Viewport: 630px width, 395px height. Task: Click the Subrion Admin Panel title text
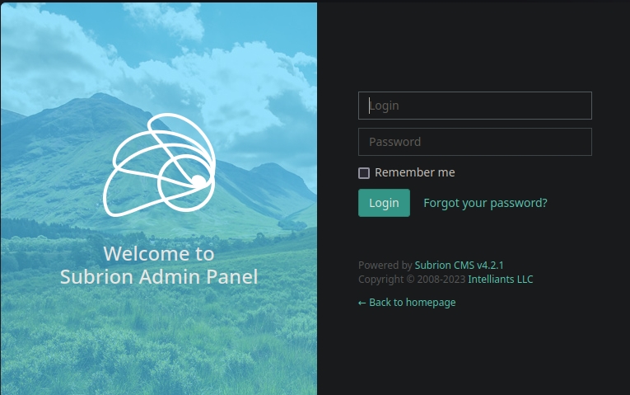point(159,277)
